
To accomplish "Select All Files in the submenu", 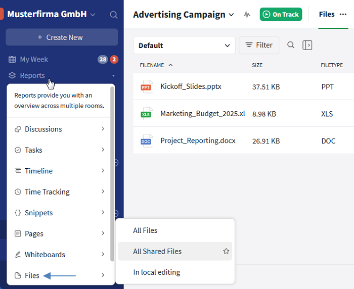I will click(175, 230).
